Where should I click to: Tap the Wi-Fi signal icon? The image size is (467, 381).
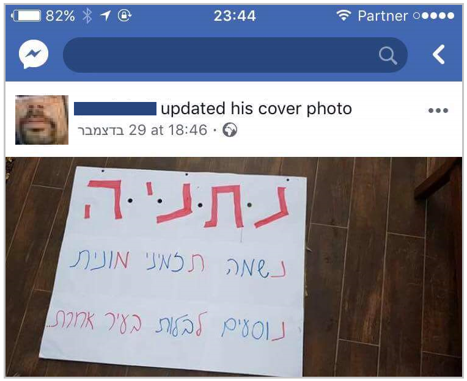coord(344,15)
